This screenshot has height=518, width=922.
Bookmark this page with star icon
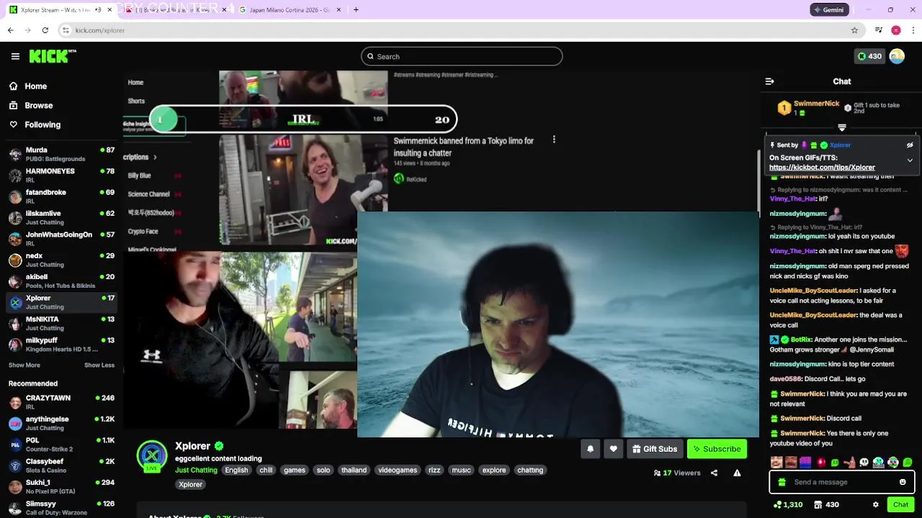point(854,30)
